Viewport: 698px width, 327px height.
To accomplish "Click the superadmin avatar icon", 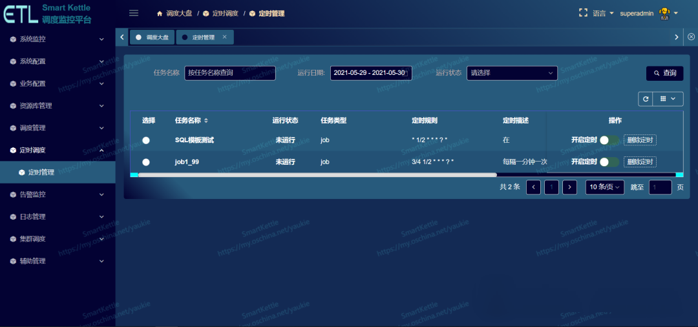I will (x=664, y=14).
